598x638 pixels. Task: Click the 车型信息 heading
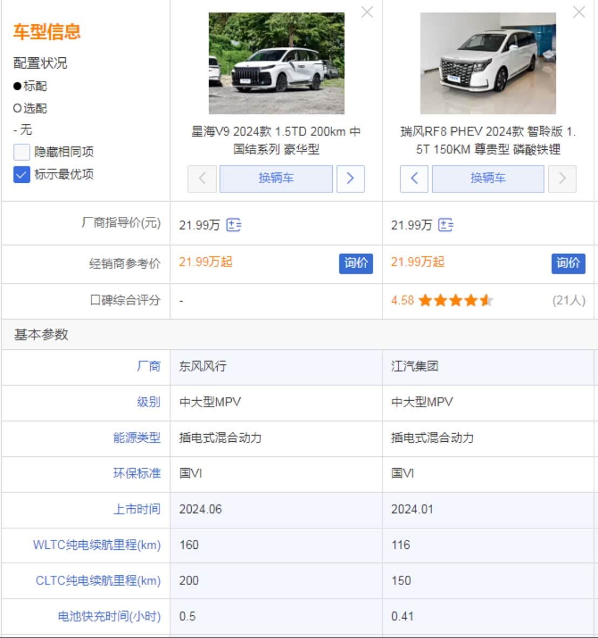[x=47, y=32]
